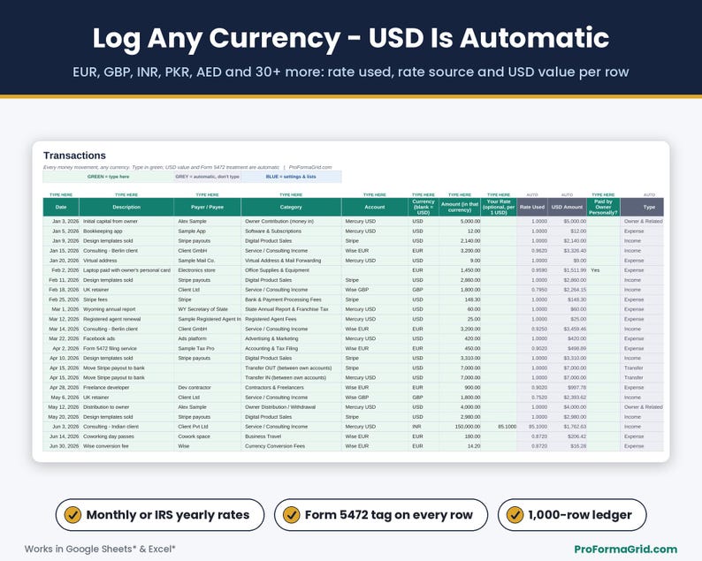Select the Category column header

point(291,207)
